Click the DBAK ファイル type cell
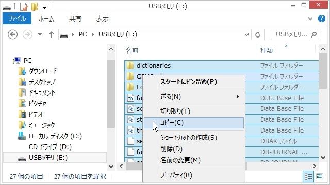Screen dimensions: 330x185 click(x=278, y=141)
